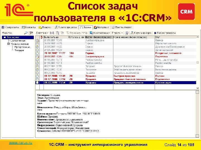
Task: Click task icon of selected Презентация row
Action: (x=37, y=82)
